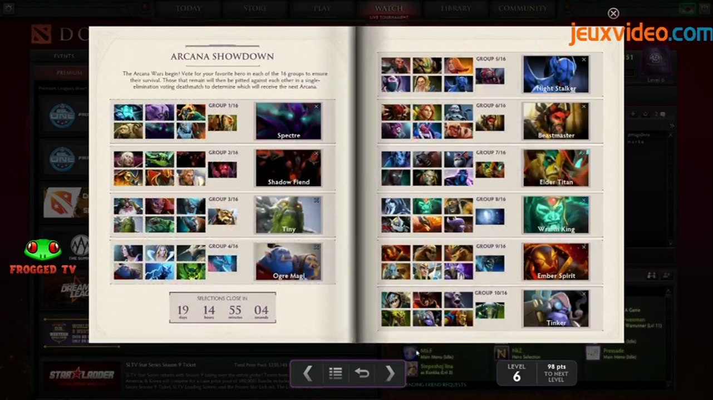Click the LEVEL 6 compendium badge

(x=516, y=373)
